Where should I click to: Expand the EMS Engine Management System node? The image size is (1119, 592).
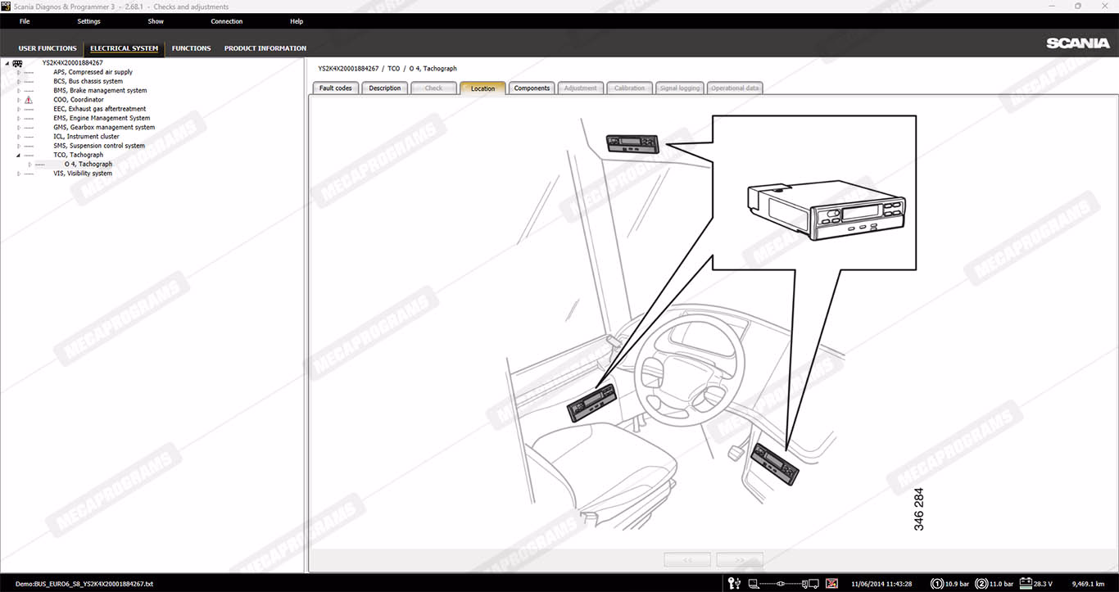pyautogui.click(x=19, y=118)
